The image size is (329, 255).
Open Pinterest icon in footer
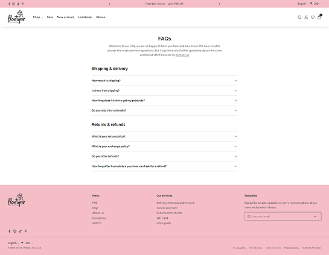point(26,231)
